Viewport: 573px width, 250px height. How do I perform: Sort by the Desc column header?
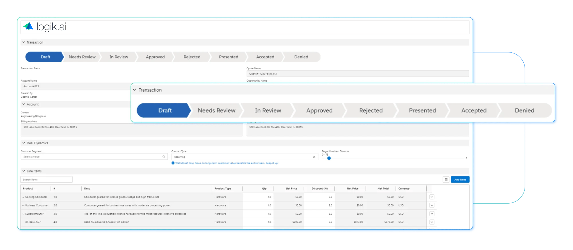click(87, 188)
